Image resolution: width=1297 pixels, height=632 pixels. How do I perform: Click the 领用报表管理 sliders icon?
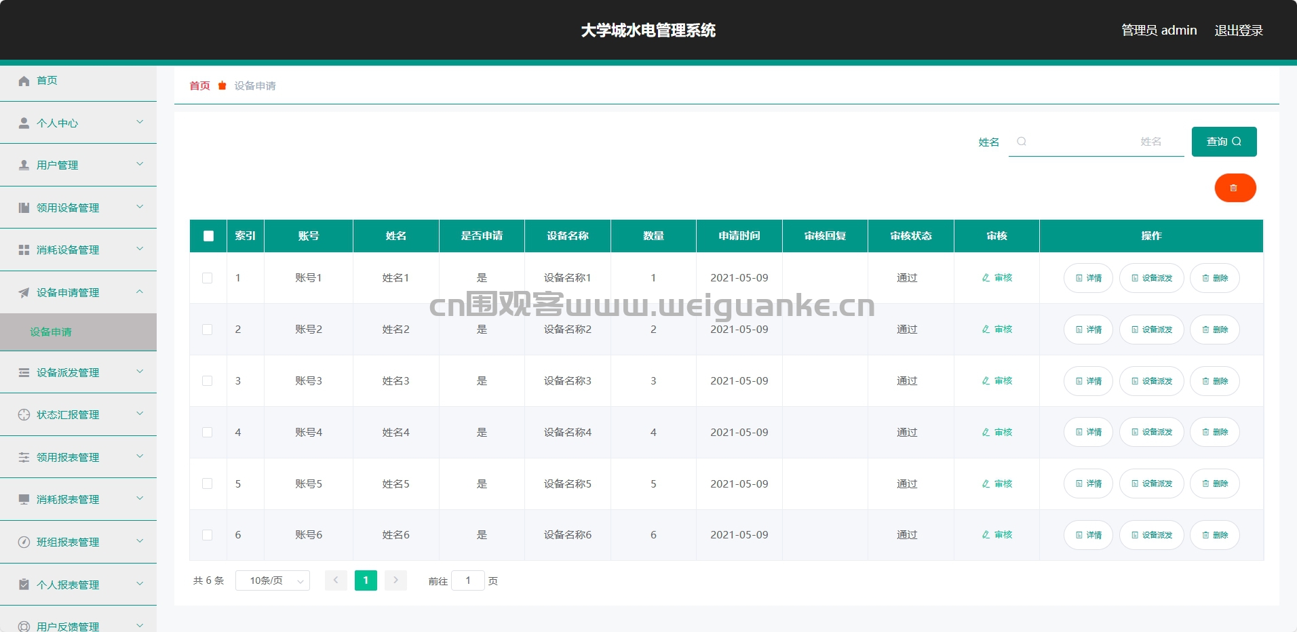(24, 457)
